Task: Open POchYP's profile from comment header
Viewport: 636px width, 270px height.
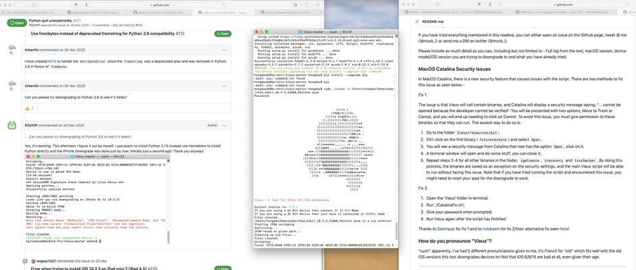Action: tap(31, 125)
